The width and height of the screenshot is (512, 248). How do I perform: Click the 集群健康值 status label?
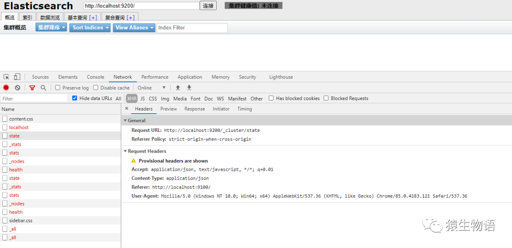pyautogui.click(x=253, y=6)
